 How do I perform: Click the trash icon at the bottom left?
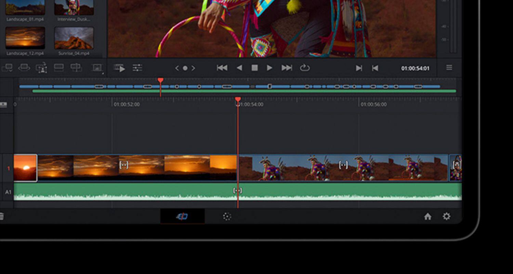coord(1,216)
